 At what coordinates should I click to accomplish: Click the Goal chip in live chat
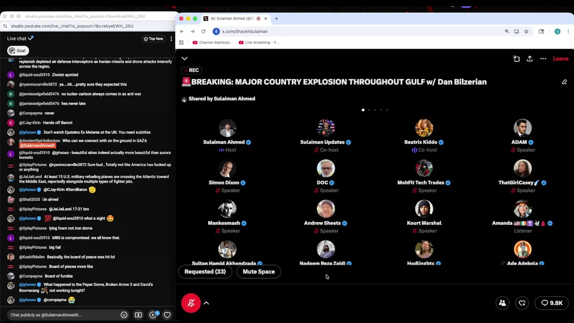coord(17,51)
